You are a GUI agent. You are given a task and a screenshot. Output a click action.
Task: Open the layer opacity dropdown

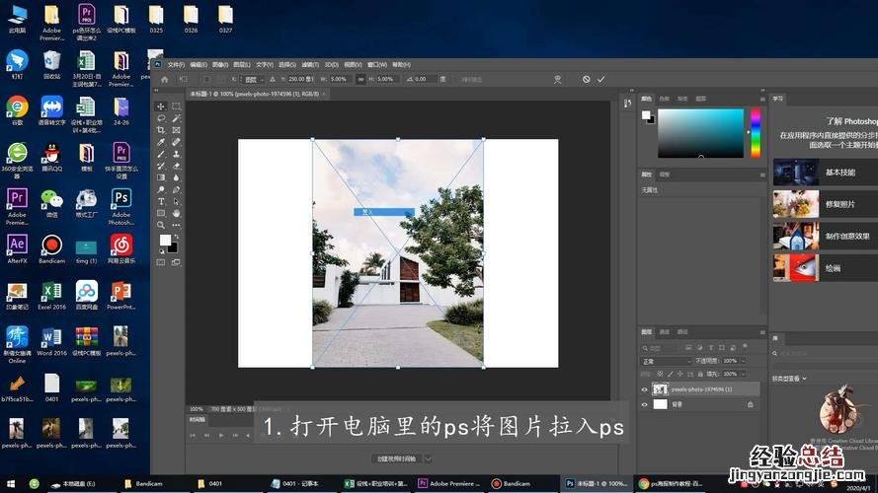(746, 361)
